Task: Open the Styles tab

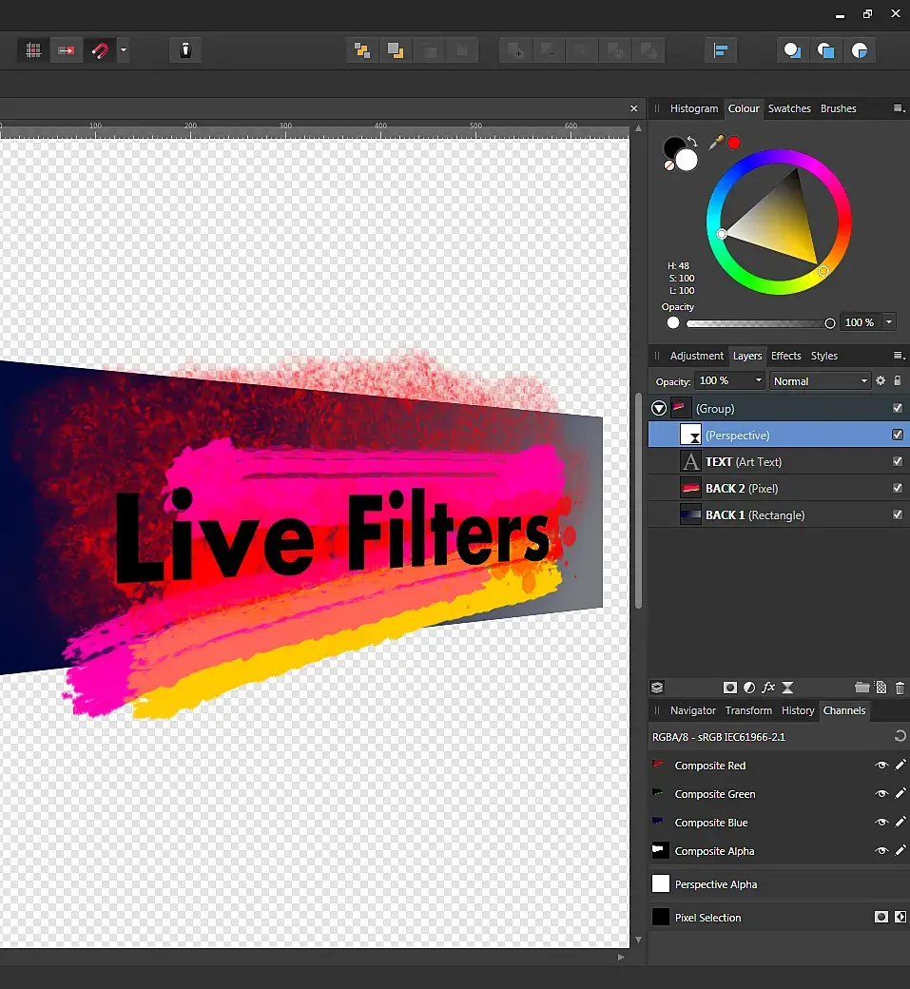Action: point(824,356)
